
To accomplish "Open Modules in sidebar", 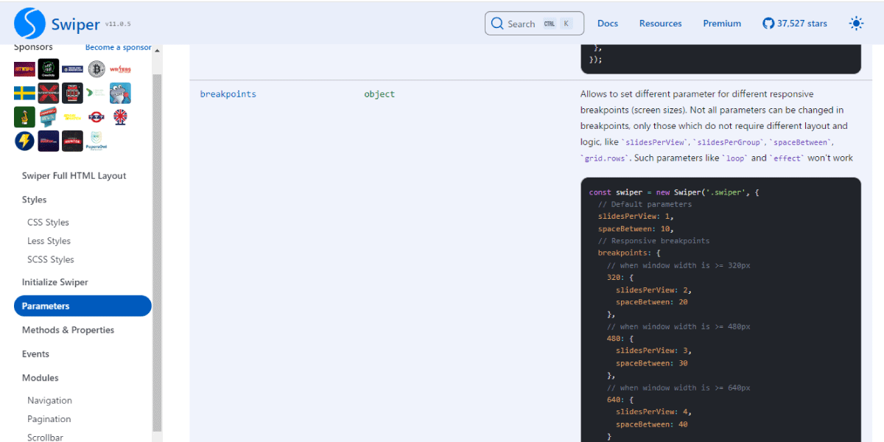I will coord(41,378).
